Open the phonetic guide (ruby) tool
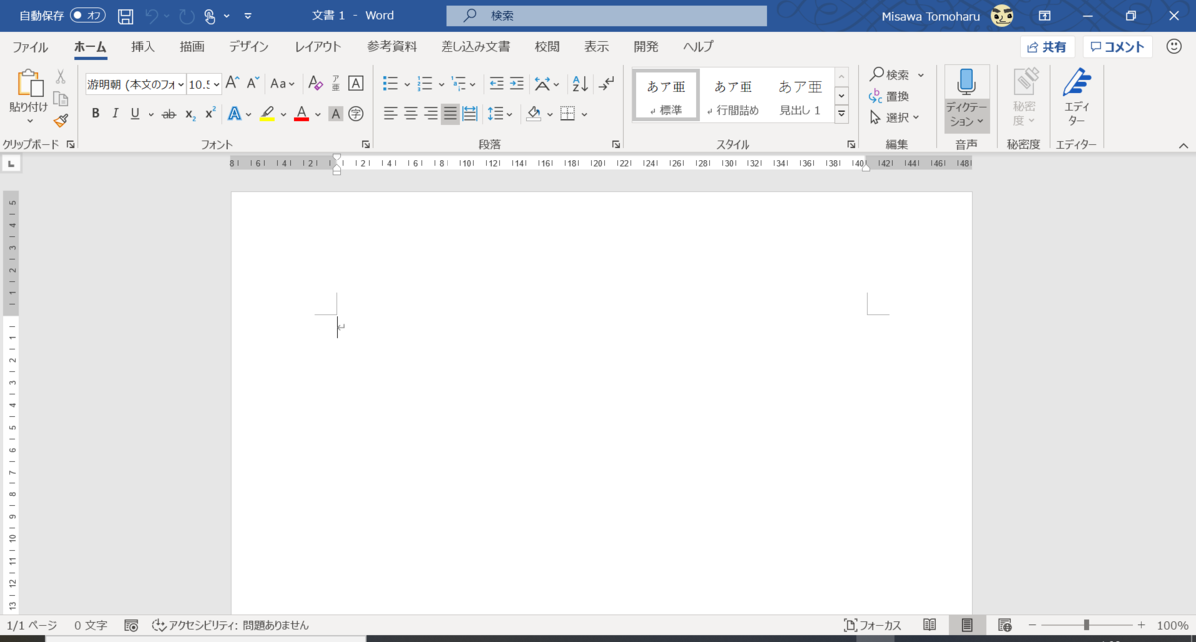1196x642 pixels. point(336,84)
